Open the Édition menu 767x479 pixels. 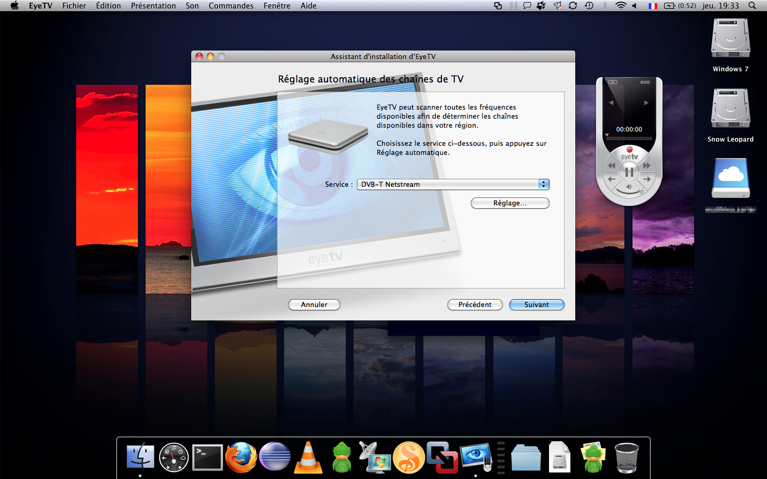click(x=108, y=5)
